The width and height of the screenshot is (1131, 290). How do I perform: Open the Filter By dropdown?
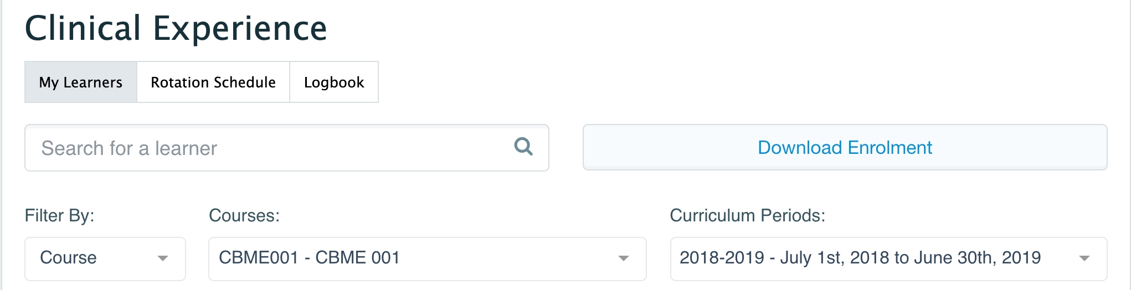[x=105, y=258]
